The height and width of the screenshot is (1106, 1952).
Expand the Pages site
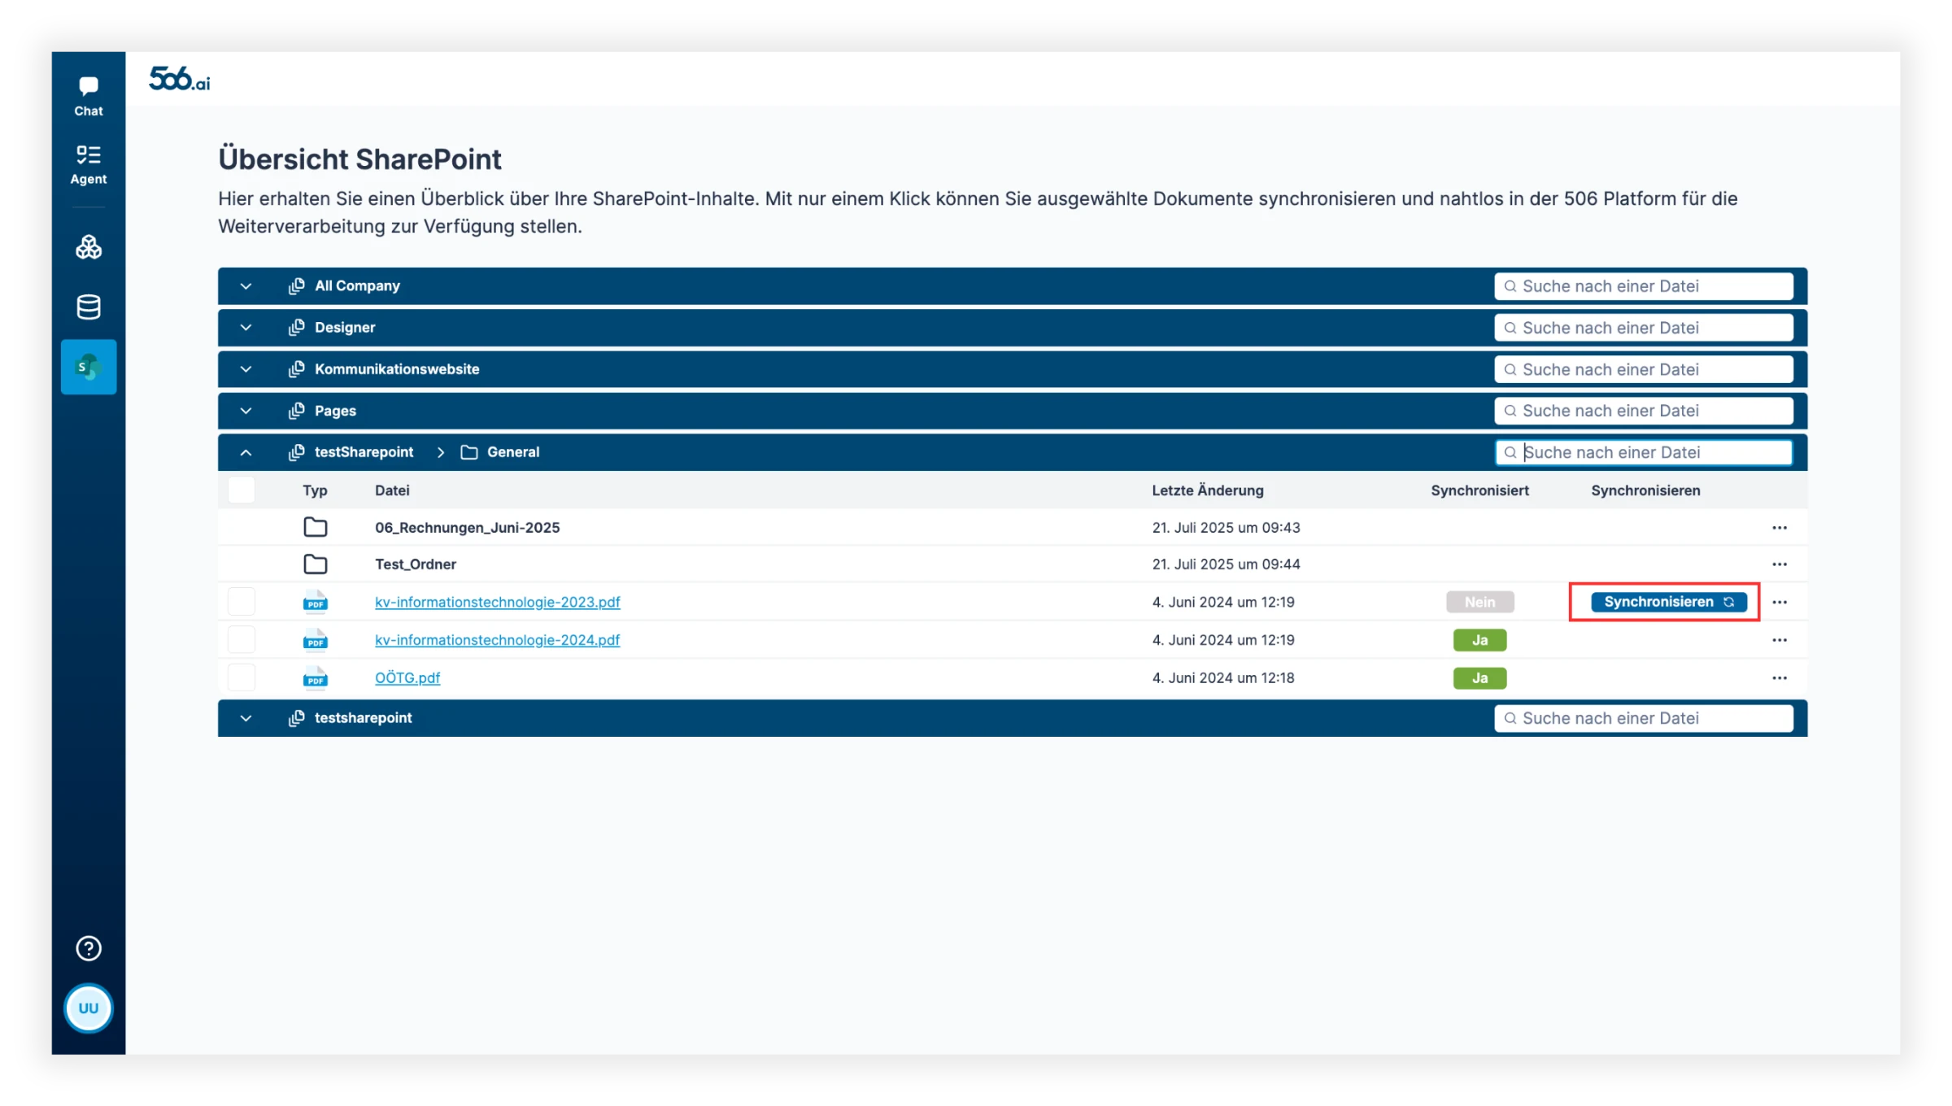tap(246, 411)
